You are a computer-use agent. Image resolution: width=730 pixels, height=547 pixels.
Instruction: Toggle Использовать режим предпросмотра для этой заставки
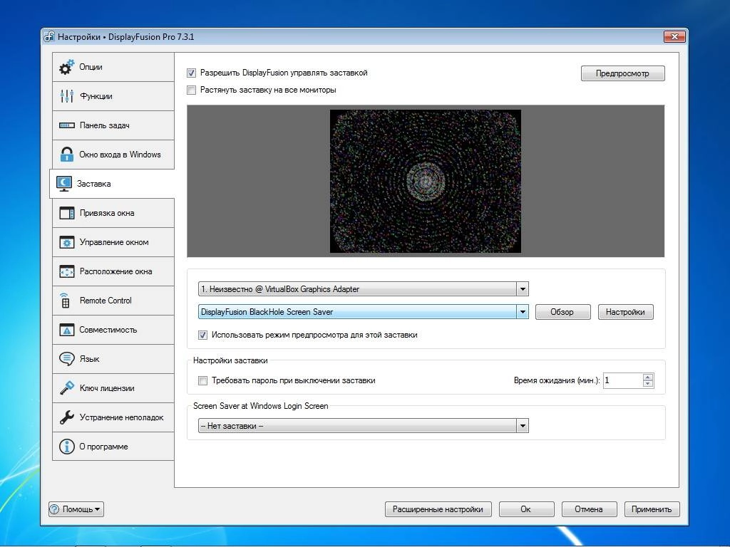pyautogui.click(x=202, y=335)
